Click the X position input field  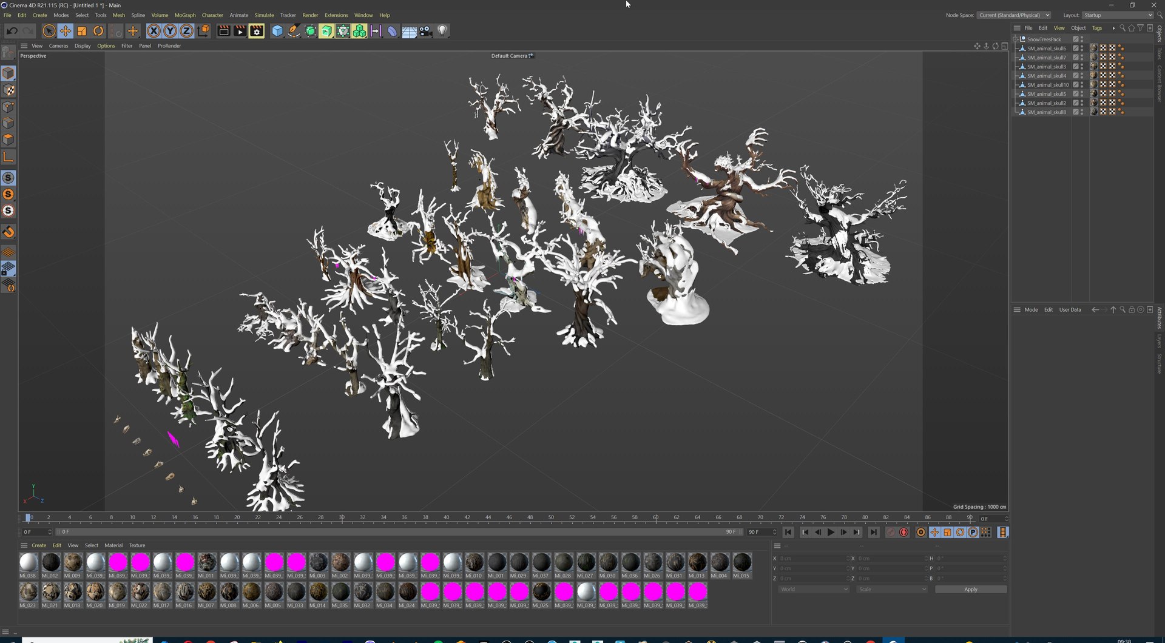814,558
